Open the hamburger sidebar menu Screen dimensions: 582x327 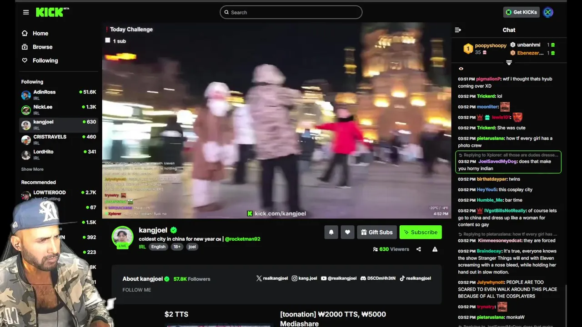tap(26, 12)
